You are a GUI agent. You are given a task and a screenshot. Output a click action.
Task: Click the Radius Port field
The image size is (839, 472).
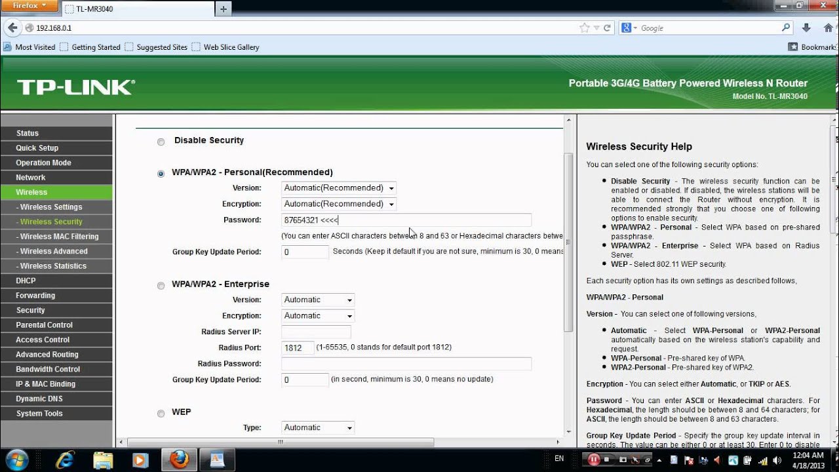297,347
